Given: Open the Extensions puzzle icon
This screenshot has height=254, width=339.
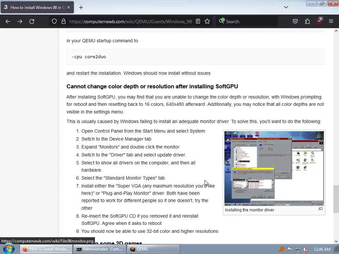Looking at the screenshot, I should [x=307, y=21].
